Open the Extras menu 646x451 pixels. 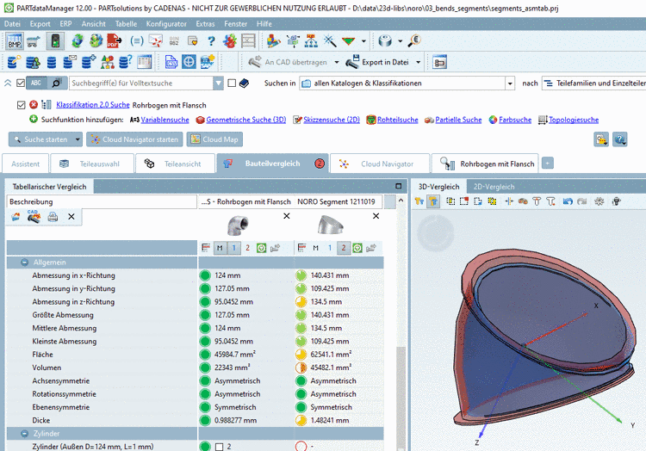coord(205,24)
